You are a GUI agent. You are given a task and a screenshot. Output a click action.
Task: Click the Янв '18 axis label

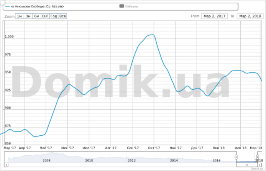pos(219,148)
